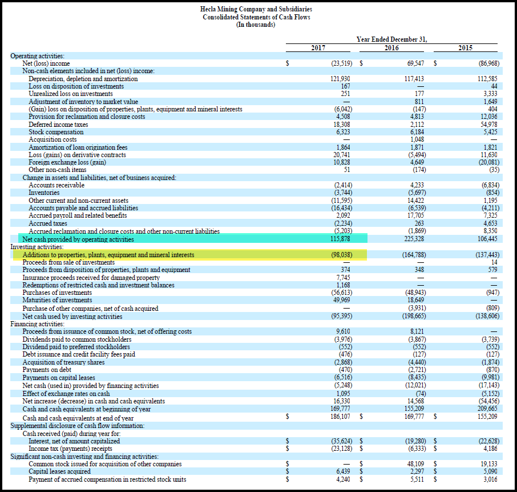The width and height of the screenshot is (517, 492).
Task: Select Proceeds from issuance of common stock label
Action: pos(107,331)
